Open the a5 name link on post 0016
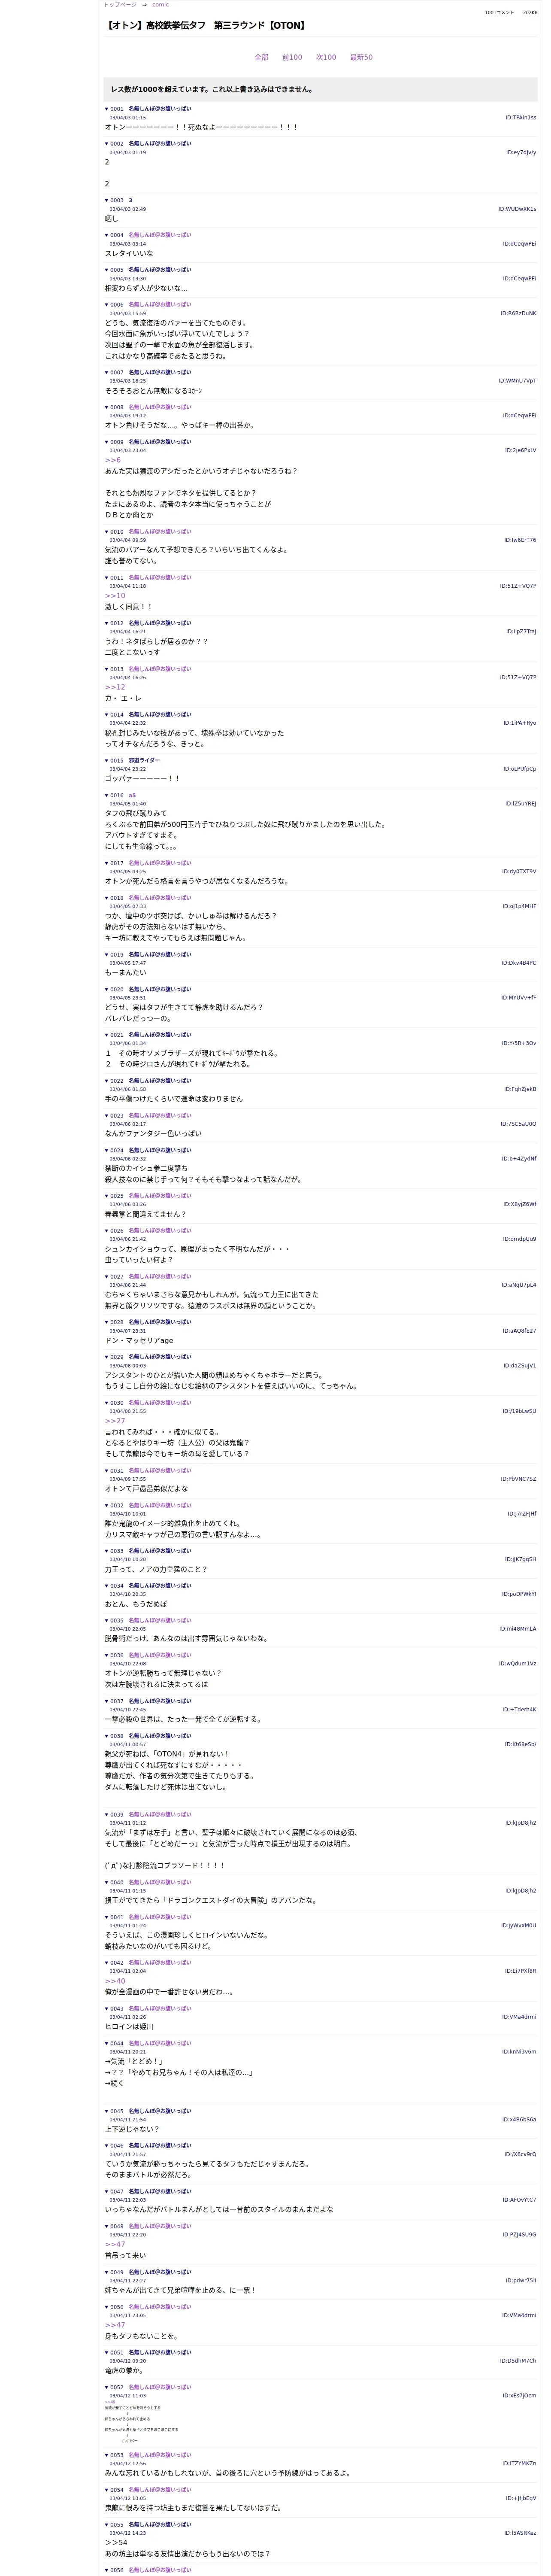The width and height of the screenshot is (551, 2576). tap(132, 796)
